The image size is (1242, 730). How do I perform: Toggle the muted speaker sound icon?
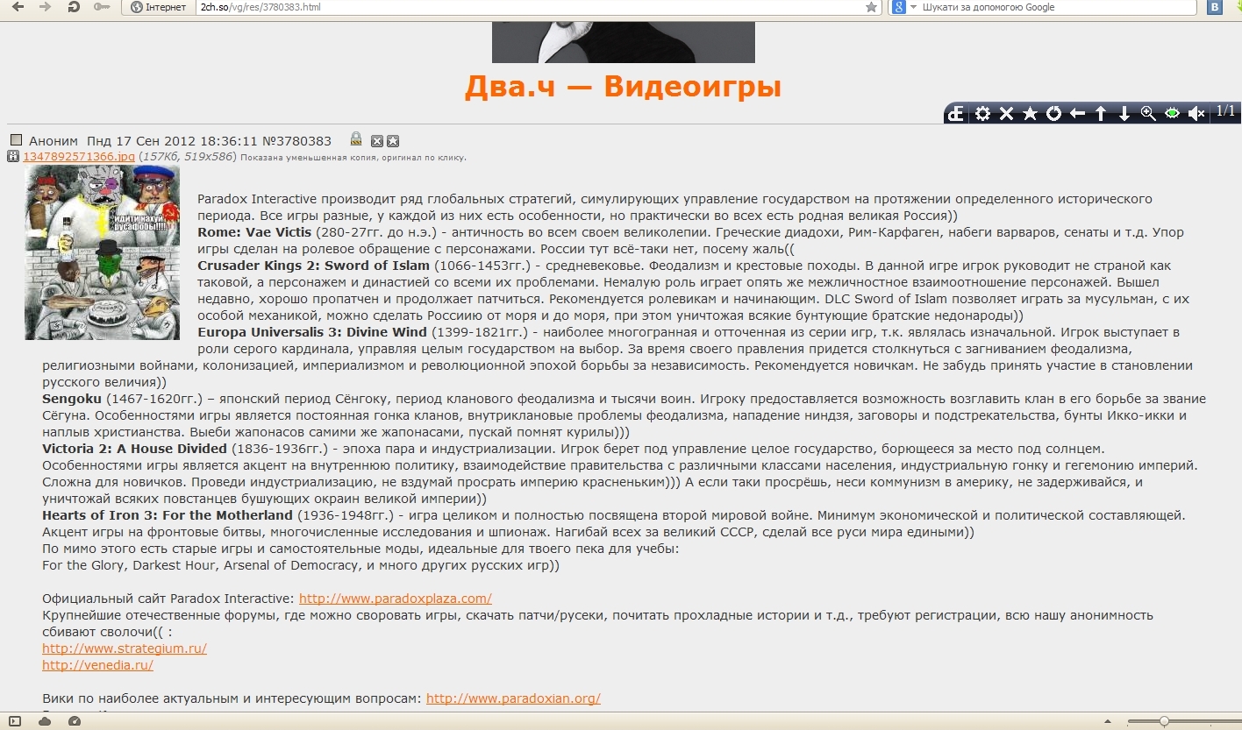pos(1196,114)
